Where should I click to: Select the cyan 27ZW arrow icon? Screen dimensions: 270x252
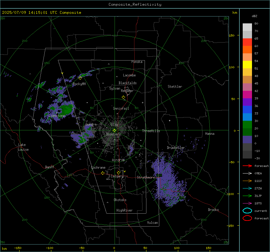(x=247, y=188)
